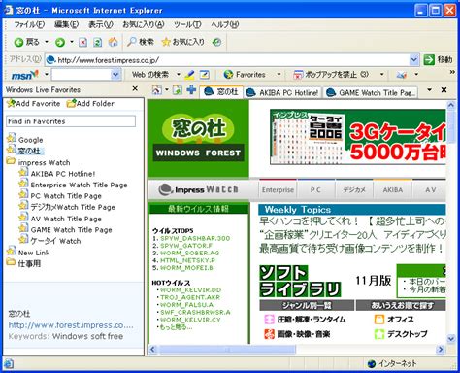Viewport: 460px width, 373px height.
Task: Close the Windows Live Favorites pane
Action: coord(135,88)
